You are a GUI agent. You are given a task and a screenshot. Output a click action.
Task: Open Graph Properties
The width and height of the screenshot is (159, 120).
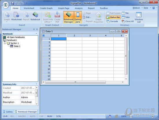98,17
